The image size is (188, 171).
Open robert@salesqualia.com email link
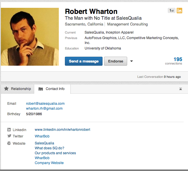point(45,103)
